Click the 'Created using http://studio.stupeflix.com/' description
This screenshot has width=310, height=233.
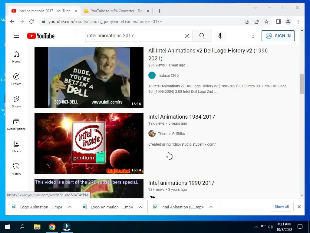pyautogui.click(x=182, y=144)
